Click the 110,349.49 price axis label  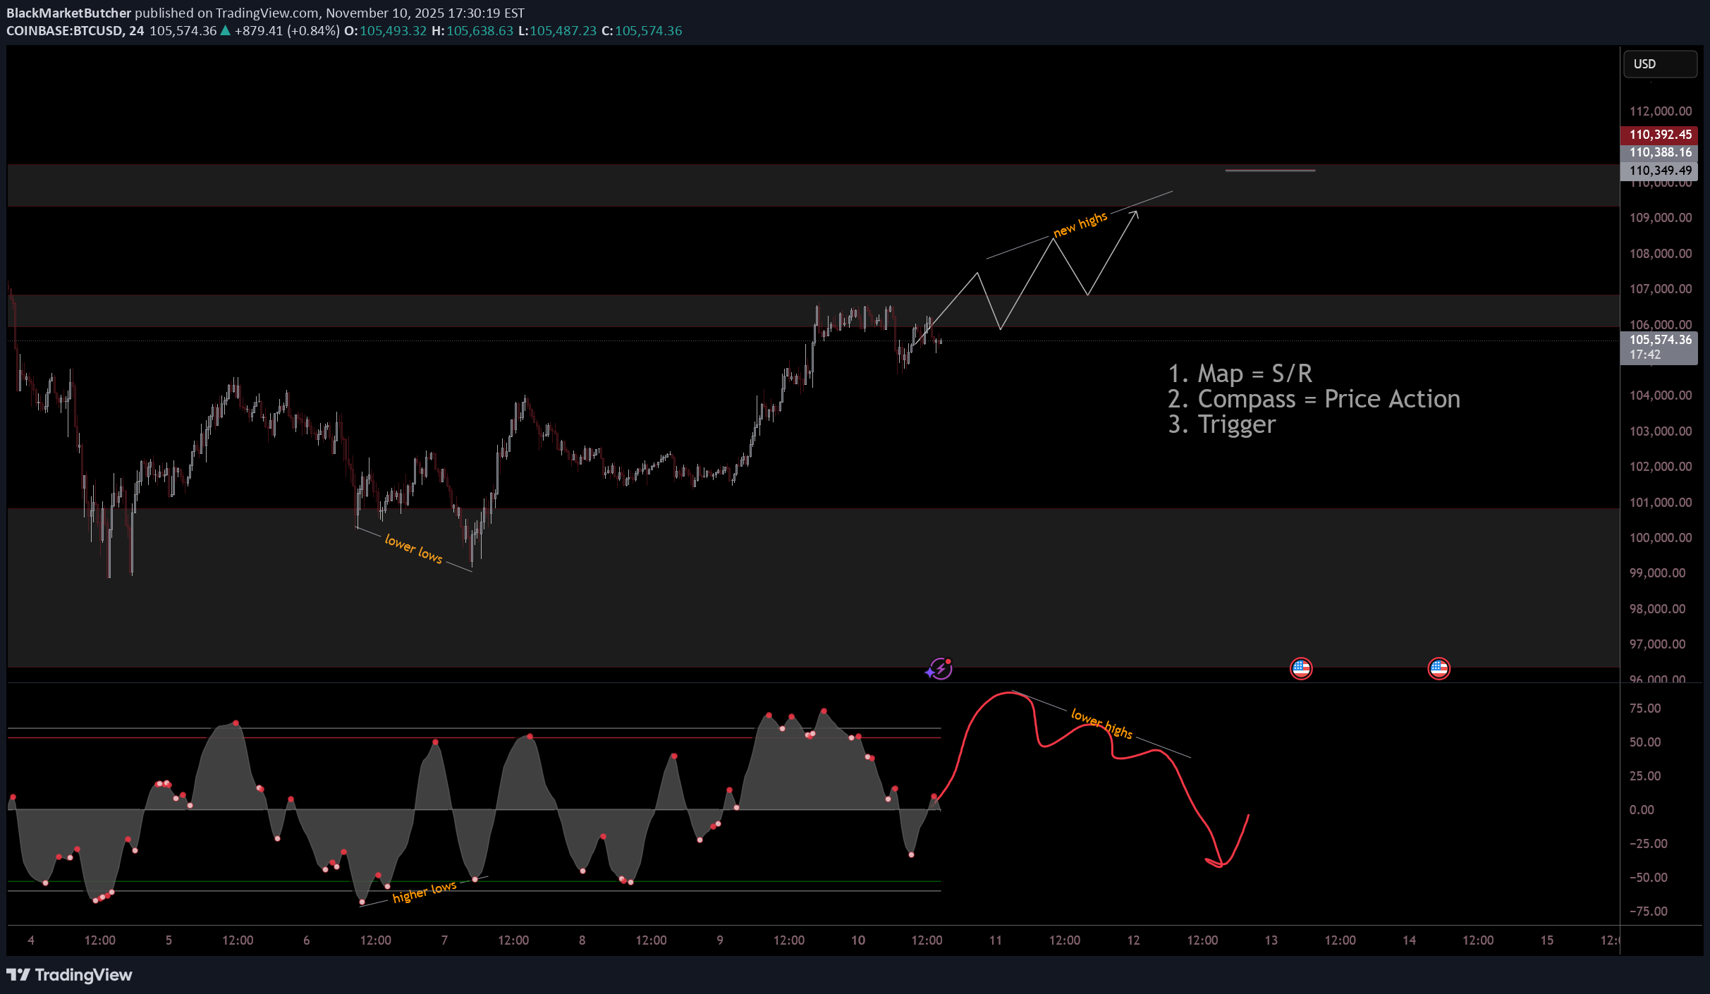tap(1659, 171)
